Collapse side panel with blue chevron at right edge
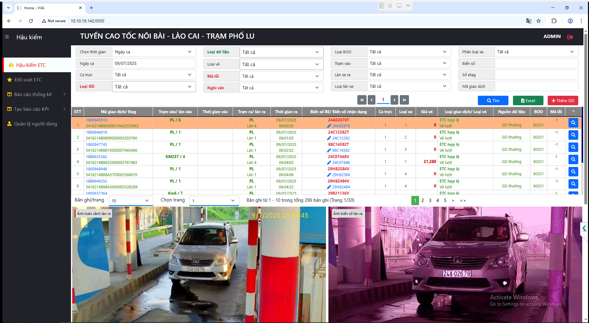Viewport: 589px width, 323px height. coord(584,228)
